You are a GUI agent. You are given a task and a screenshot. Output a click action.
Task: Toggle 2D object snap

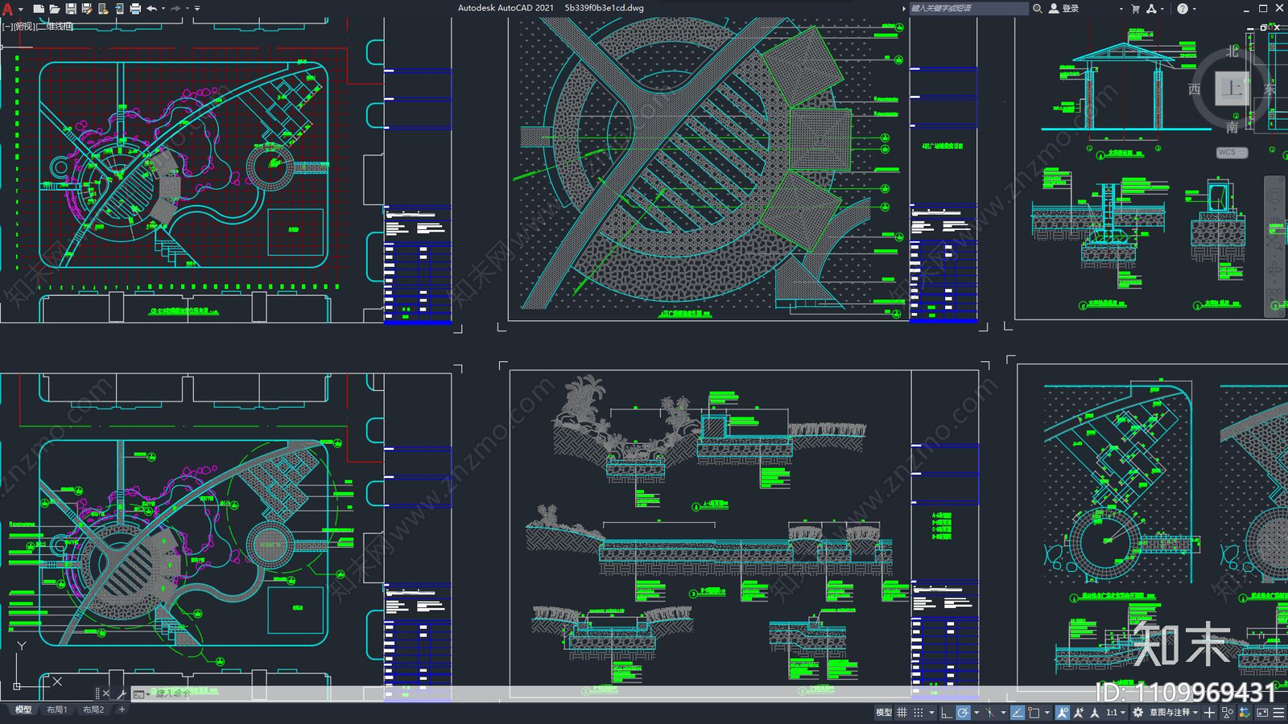click(x=1034, y=712)
